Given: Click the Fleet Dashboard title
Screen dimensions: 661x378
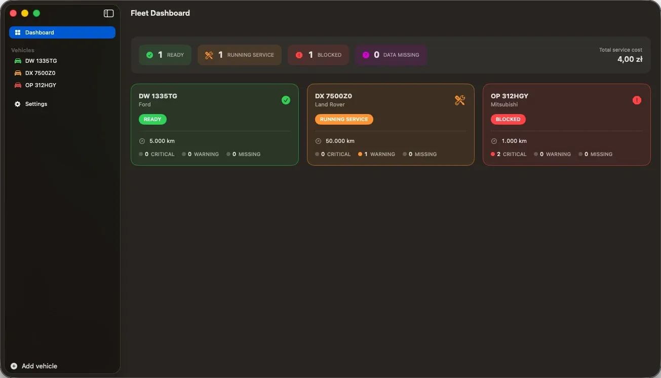Looking at the screenshot, I should click(x=160, y=13).
